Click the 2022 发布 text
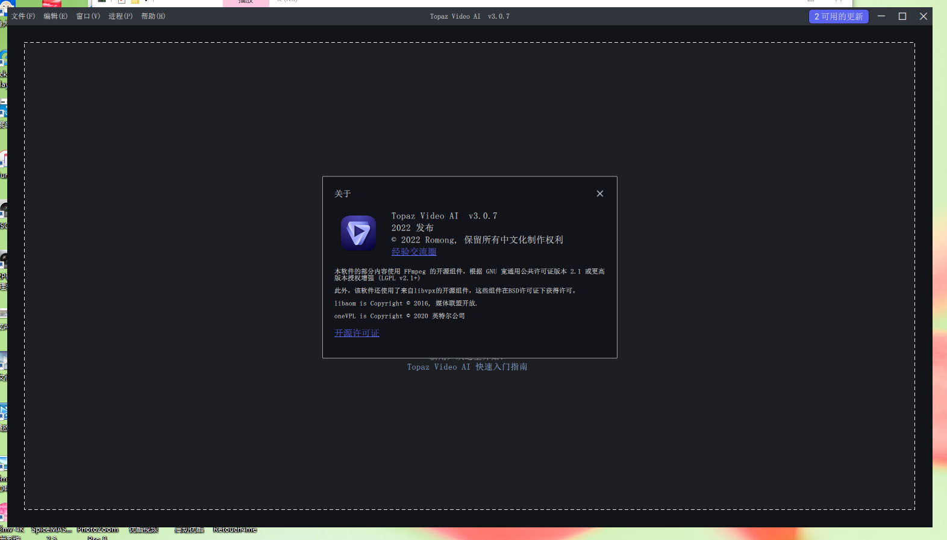The height and width of the screenshot is (540, 947). coord(413,228)
